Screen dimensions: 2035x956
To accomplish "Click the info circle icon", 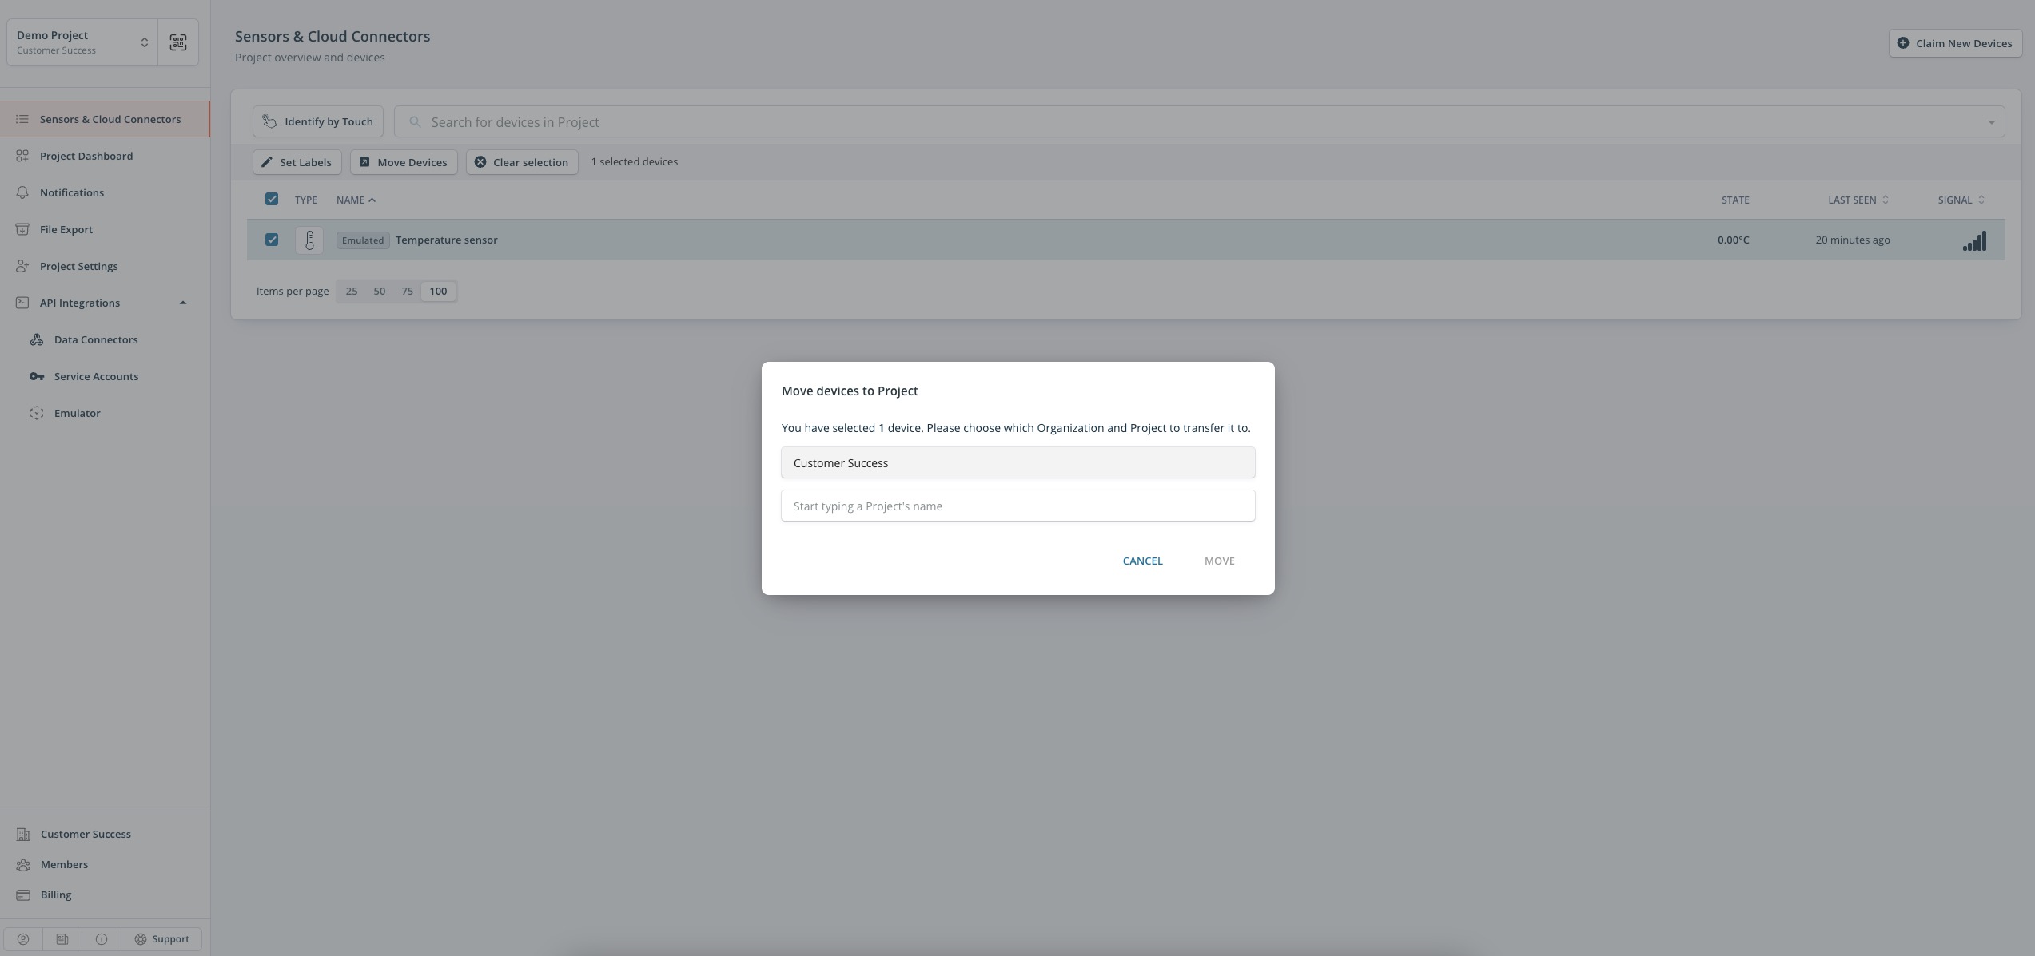I will 102,939.
